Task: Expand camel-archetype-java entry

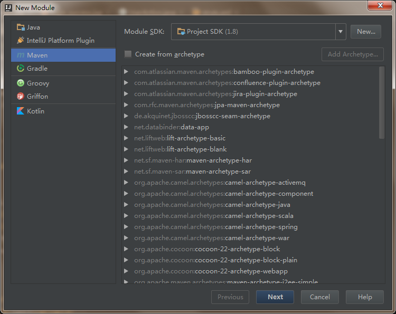Action: pyautogui.click(x=126, y=205)
